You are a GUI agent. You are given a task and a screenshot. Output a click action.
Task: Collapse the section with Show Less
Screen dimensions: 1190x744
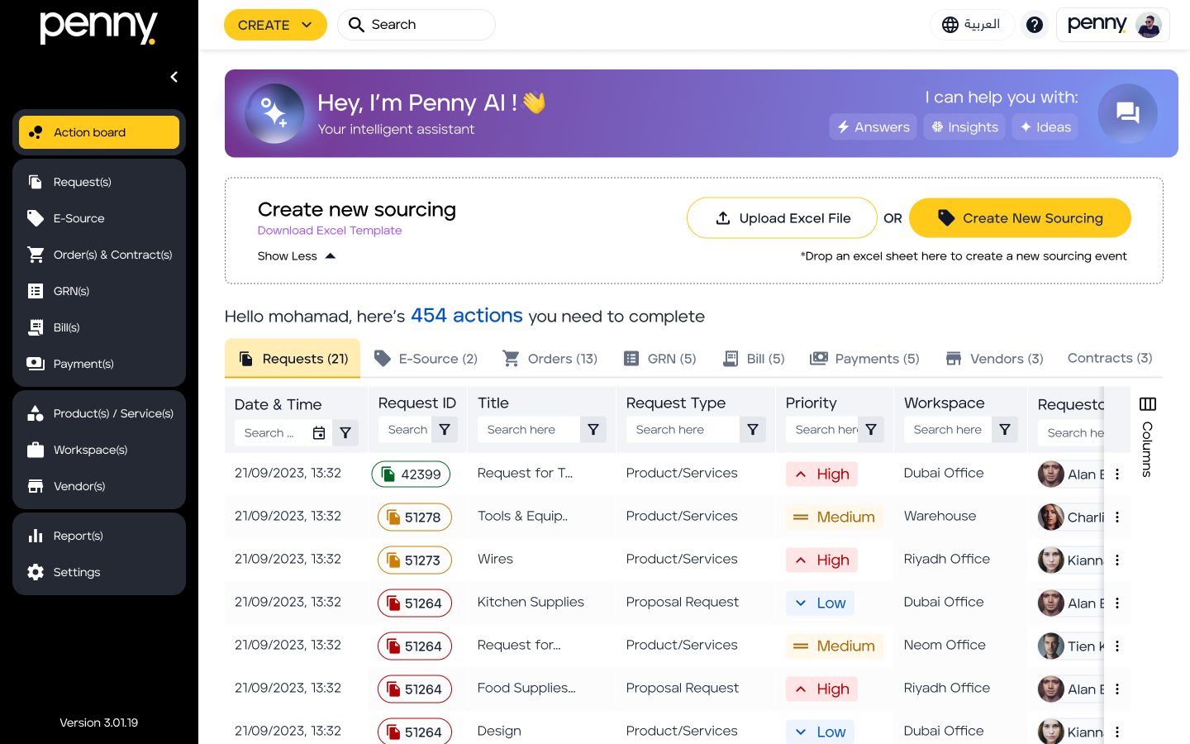tap(296, 256)
